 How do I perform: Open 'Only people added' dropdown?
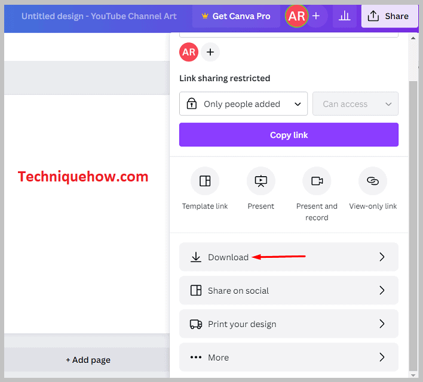[x=243, y=104]
